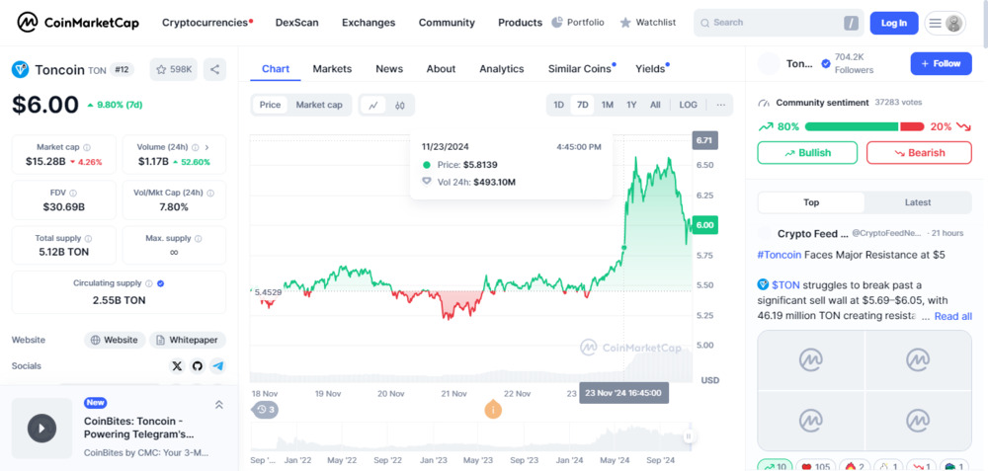This screenshot has width=988, height=471.
Task: Expand the Volume (24h) details arrow
Action: coord(206,147)
